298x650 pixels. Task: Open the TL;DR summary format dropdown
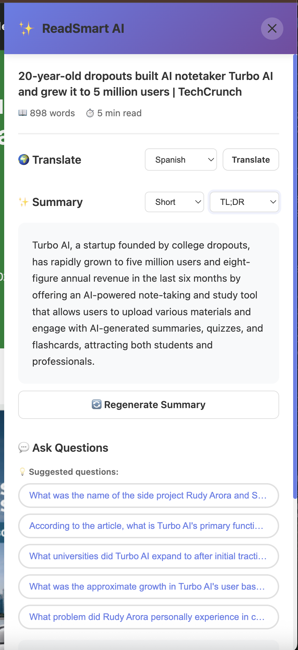[244, 202]
